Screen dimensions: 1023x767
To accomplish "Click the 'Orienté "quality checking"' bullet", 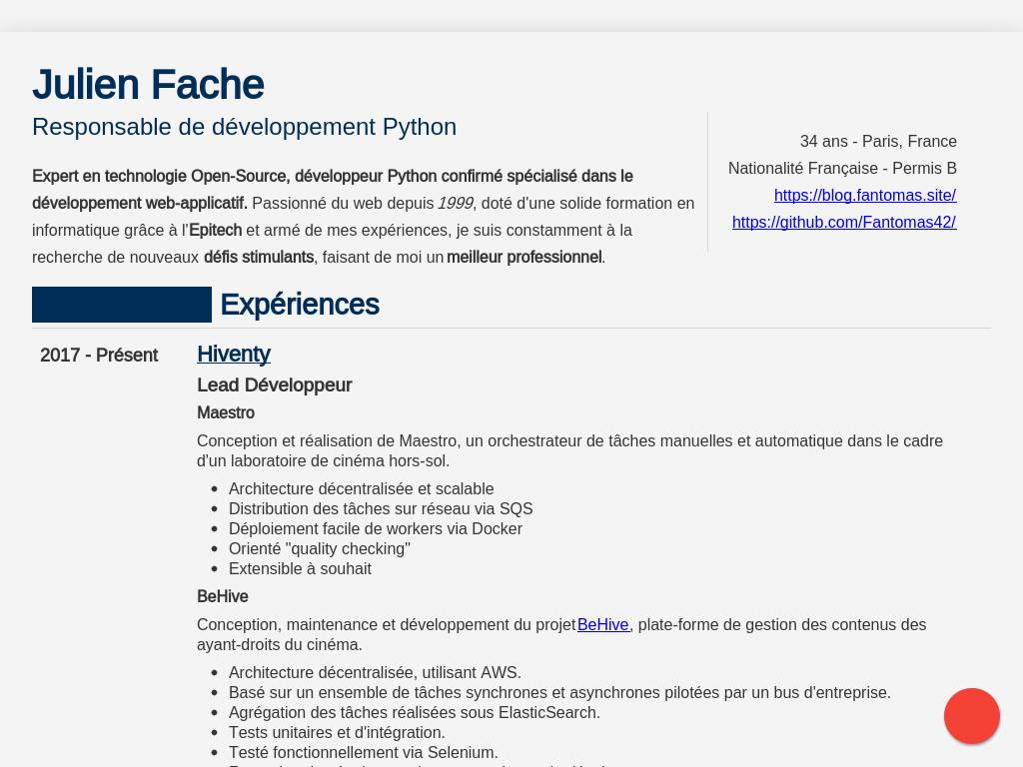I will coord(319,548).
